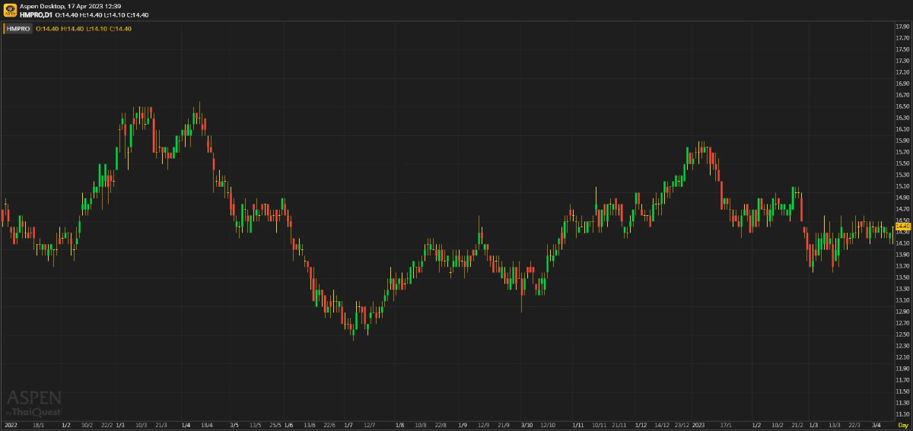Click the 22/8 date label
913x431 pixels.
(442, 425)
